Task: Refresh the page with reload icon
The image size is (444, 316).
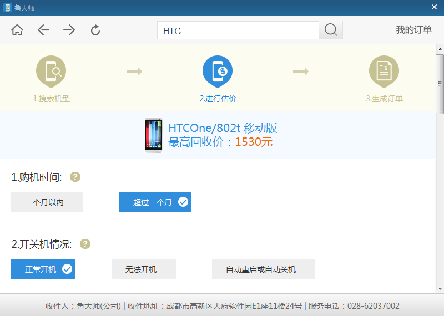Action: tap(95, 30)
